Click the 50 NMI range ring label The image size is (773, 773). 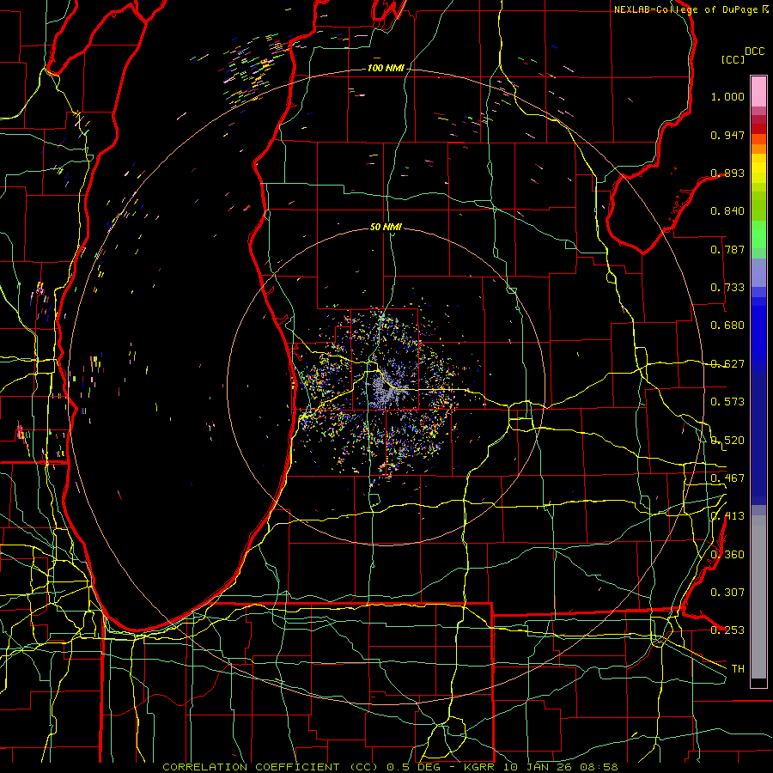point(386,228)
